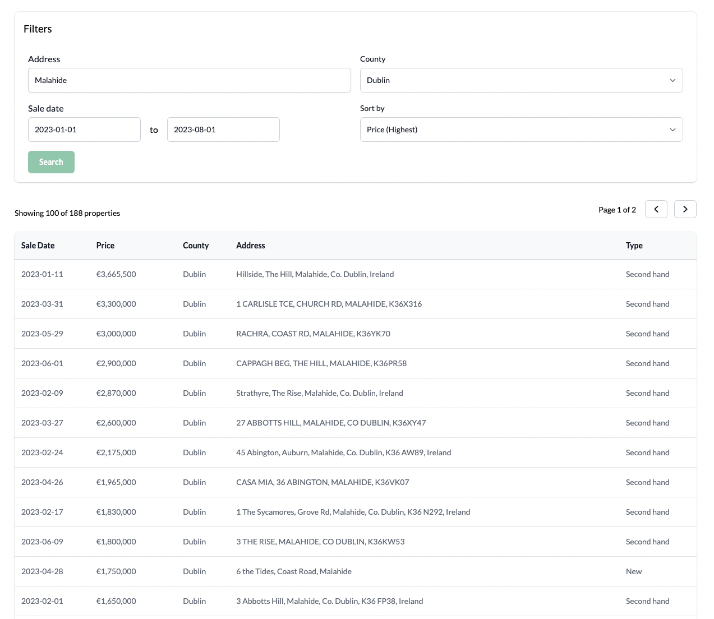Open the Sort by Price (Highest) dropdown
The image size is (714, 619).
coord(521,130)
